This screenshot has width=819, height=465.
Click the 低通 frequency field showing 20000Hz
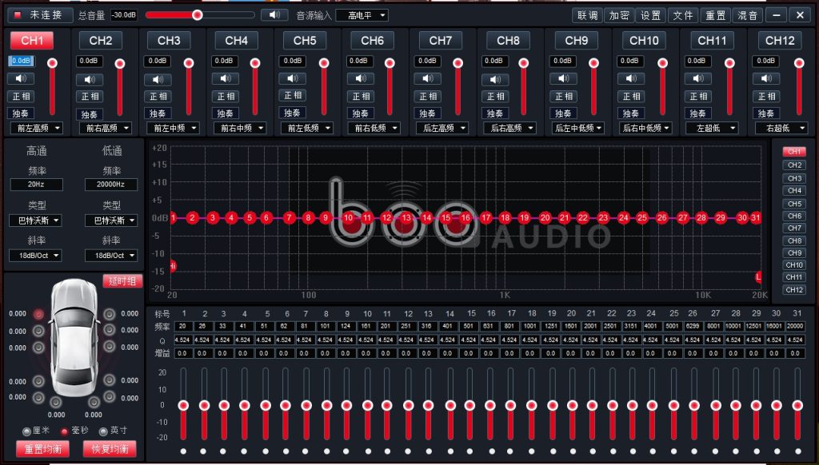point(111,185)
